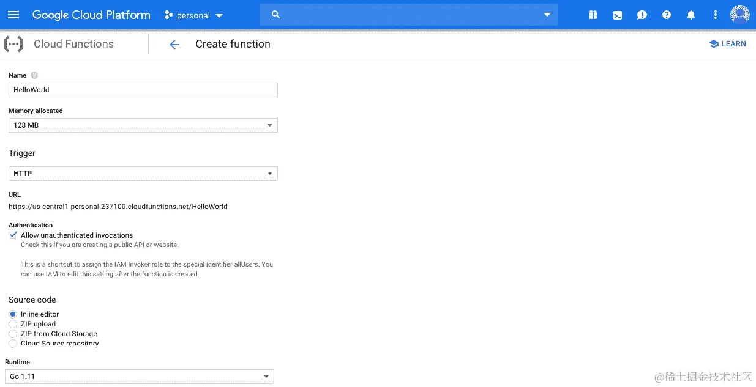Click the Google Cloud Platform logo text
The image size is (756, 387).
(x=91, y=15)
